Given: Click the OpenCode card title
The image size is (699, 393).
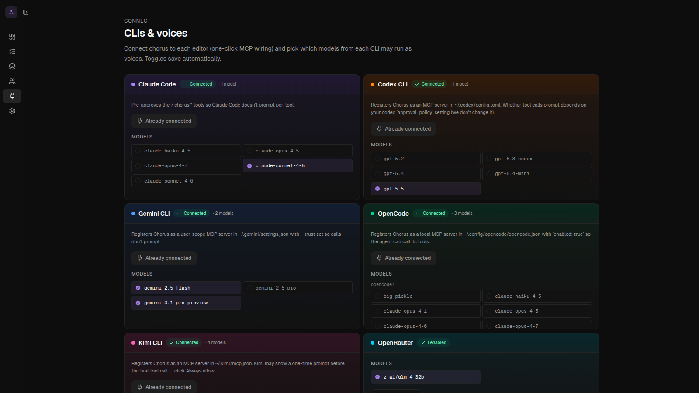Looking at the screenshot, I should (393, 214).
